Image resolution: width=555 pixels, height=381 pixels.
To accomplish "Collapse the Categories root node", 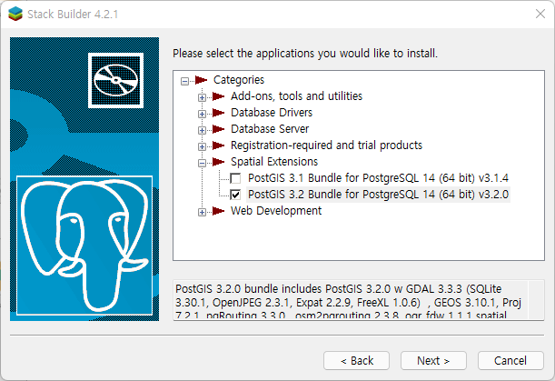I will pos(184,81).
